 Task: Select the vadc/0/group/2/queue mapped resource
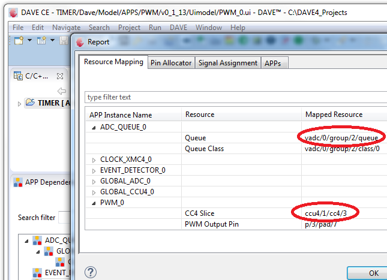click(341, 138)
